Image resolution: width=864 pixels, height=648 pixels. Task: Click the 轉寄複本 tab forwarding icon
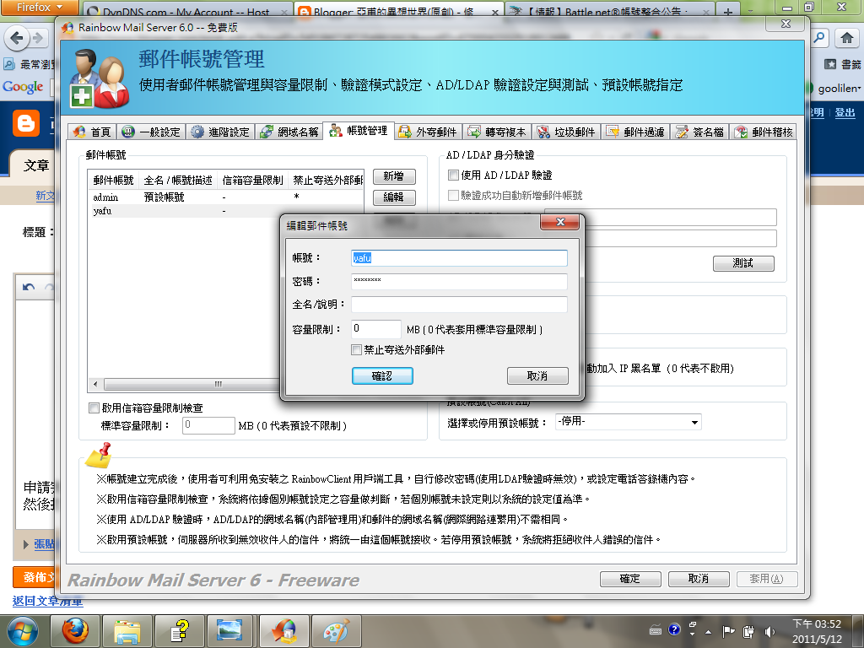click(474, 132)
